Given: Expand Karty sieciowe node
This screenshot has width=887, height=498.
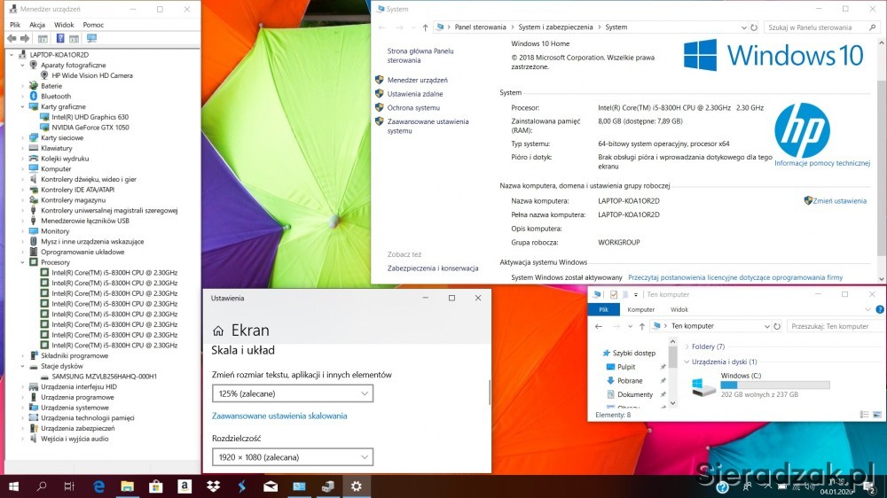Looking at the screenshot, I should click(23, 138).
